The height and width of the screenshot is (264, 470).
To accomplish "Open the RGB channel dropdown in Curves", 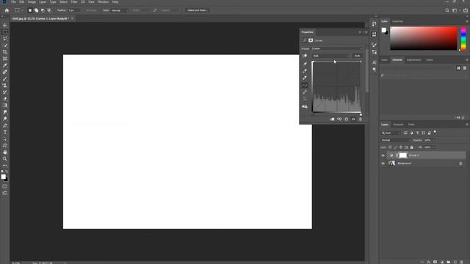I will (x=330, y=56).
